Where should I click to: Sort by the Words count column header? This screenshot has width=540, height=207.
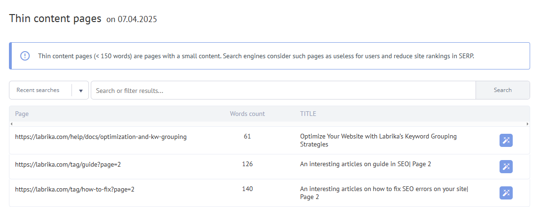tap(247, 114)
